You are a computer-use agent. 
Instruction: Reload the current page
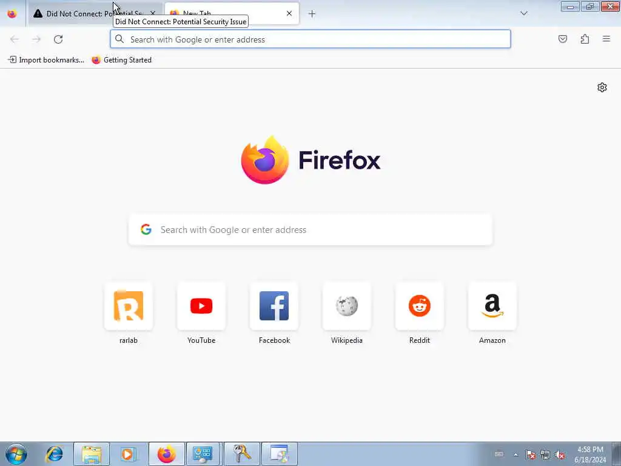click(x=58, y=39)
